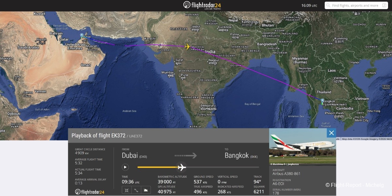Screen dimensions: 392x196
Task: Open Bangkok (BKK) destination airport details
Action: tap(241, 156)
